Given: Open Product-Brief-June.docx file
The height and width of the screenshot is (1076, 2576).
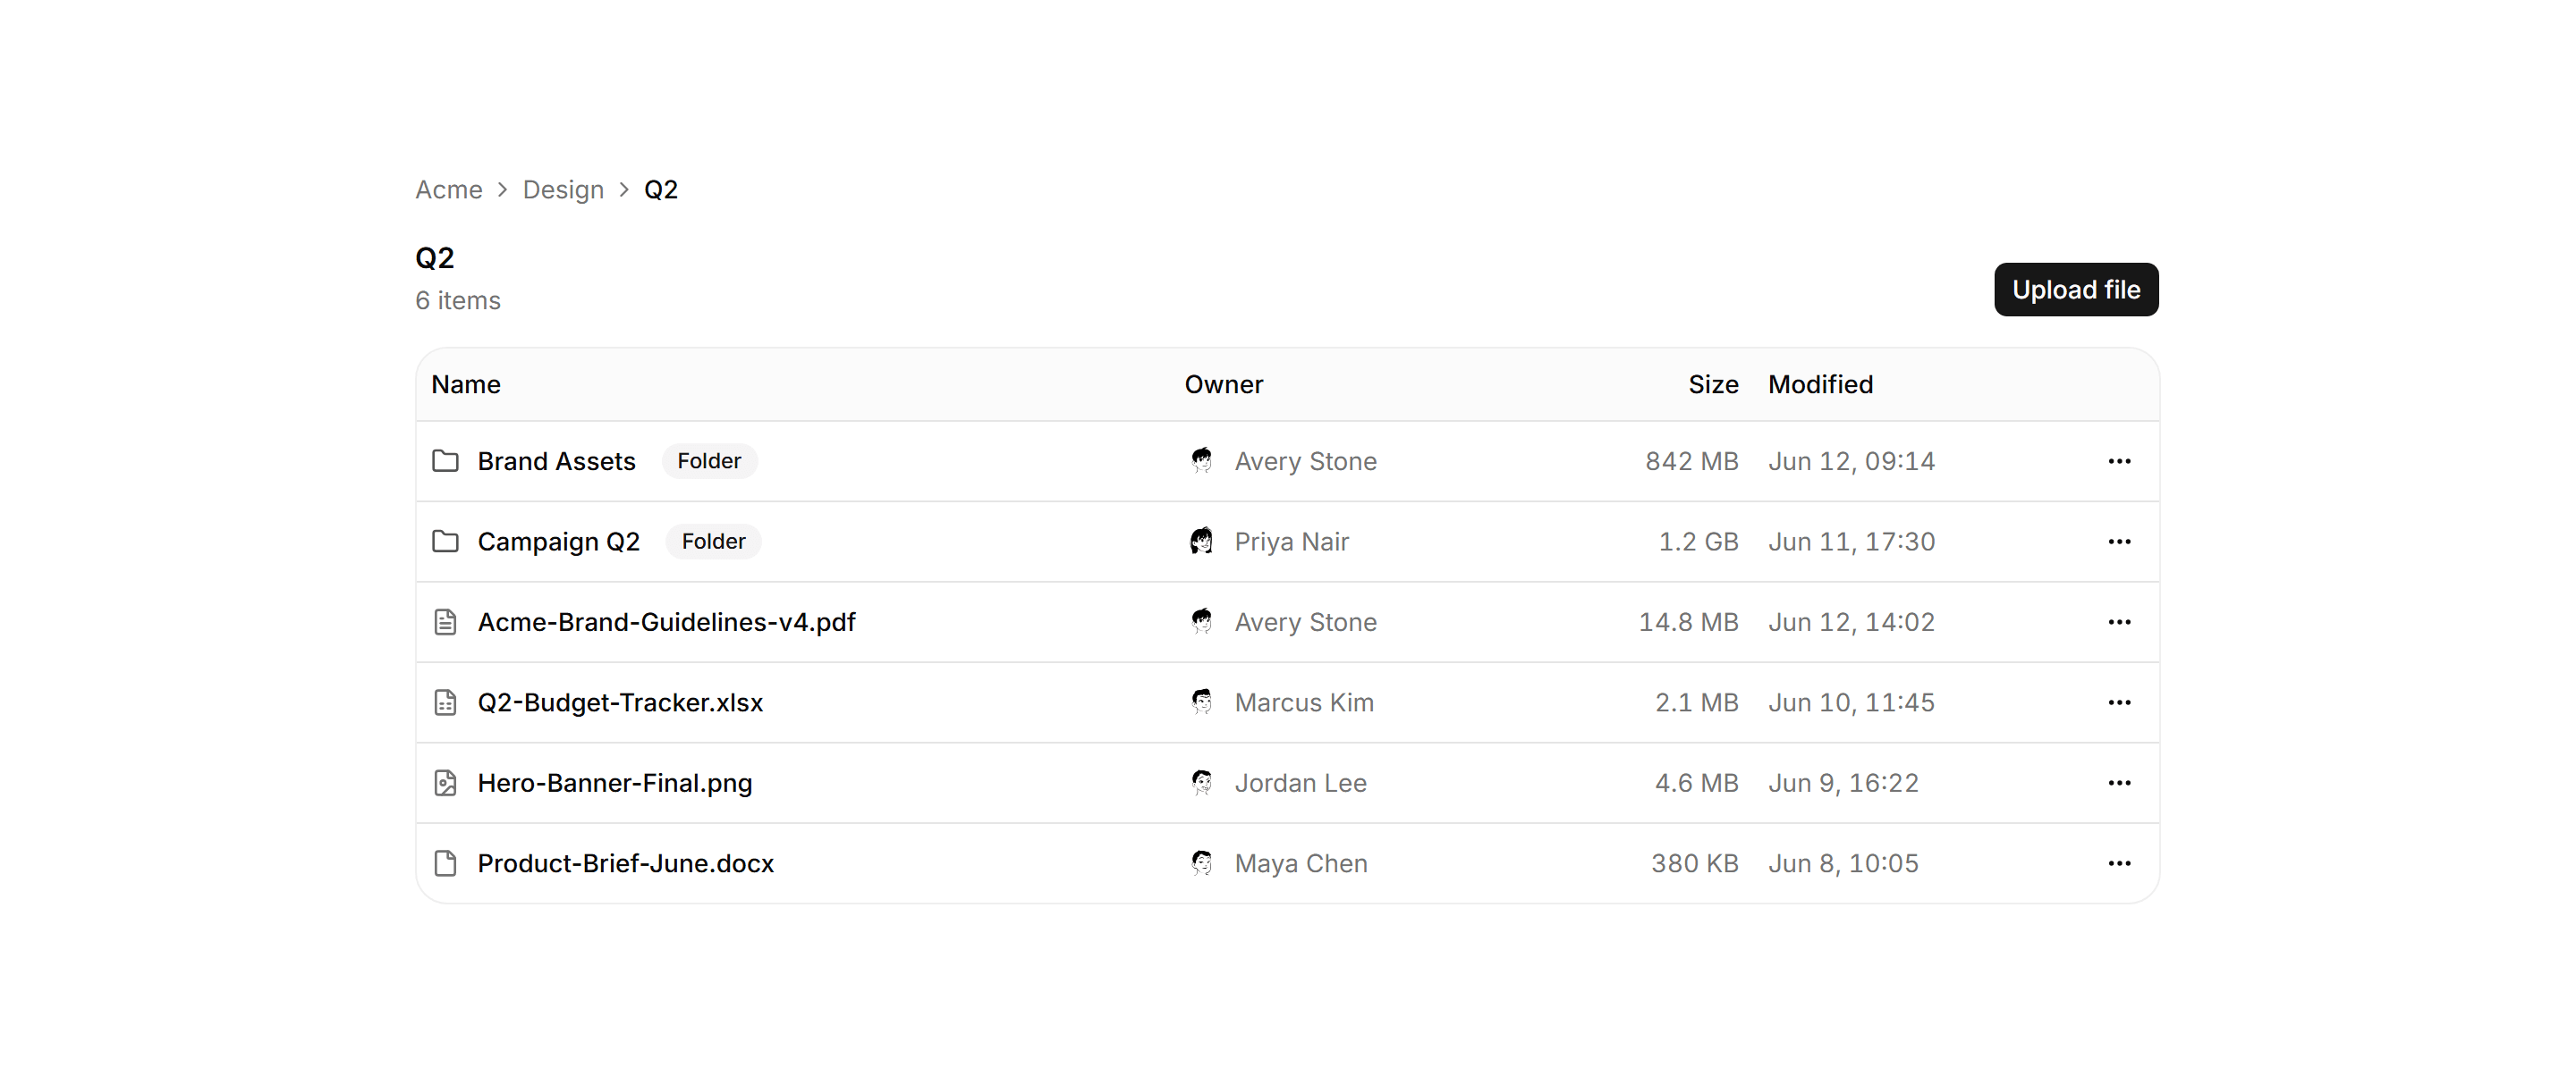Looking at the screenshot, I should [x=625, y=863].
